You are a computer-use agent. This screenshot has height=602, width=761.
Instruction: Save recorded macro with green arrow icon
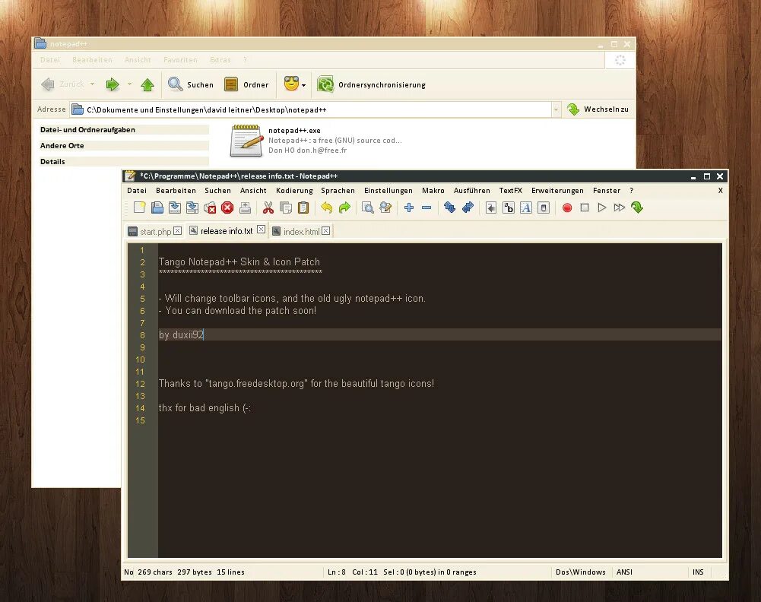coord(637,208)
